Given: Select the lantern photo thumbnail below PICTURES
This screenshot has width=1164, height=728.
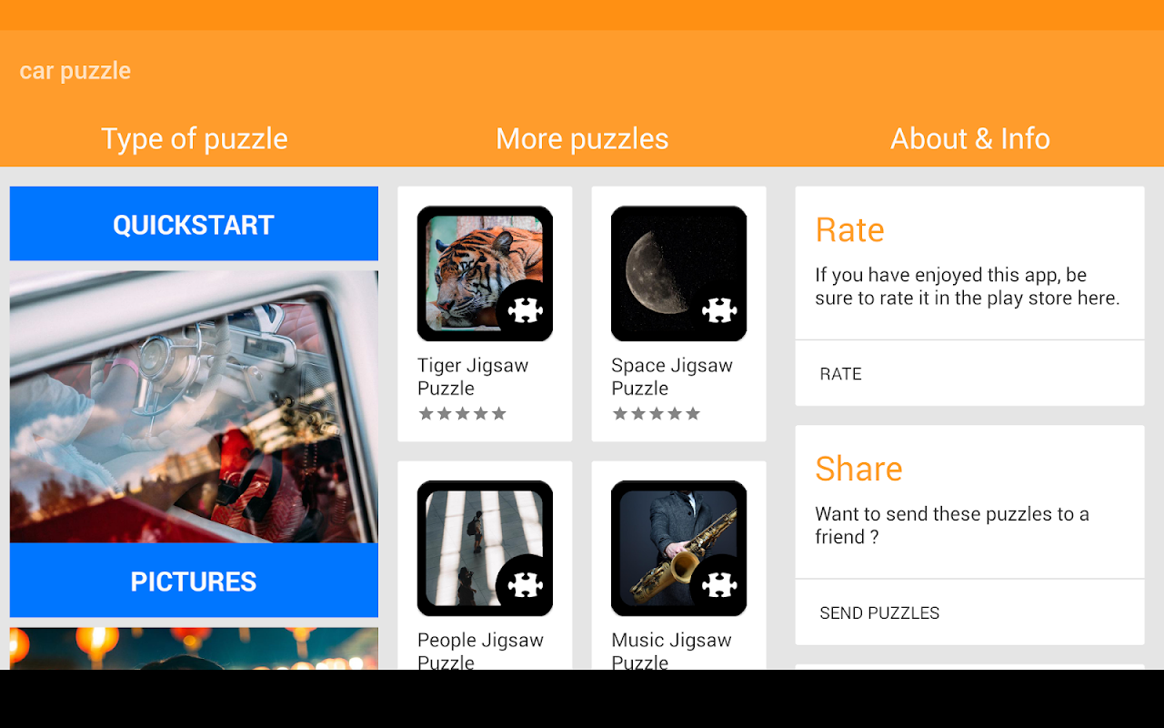Looking at the screenshot, I should click(194, 648).
